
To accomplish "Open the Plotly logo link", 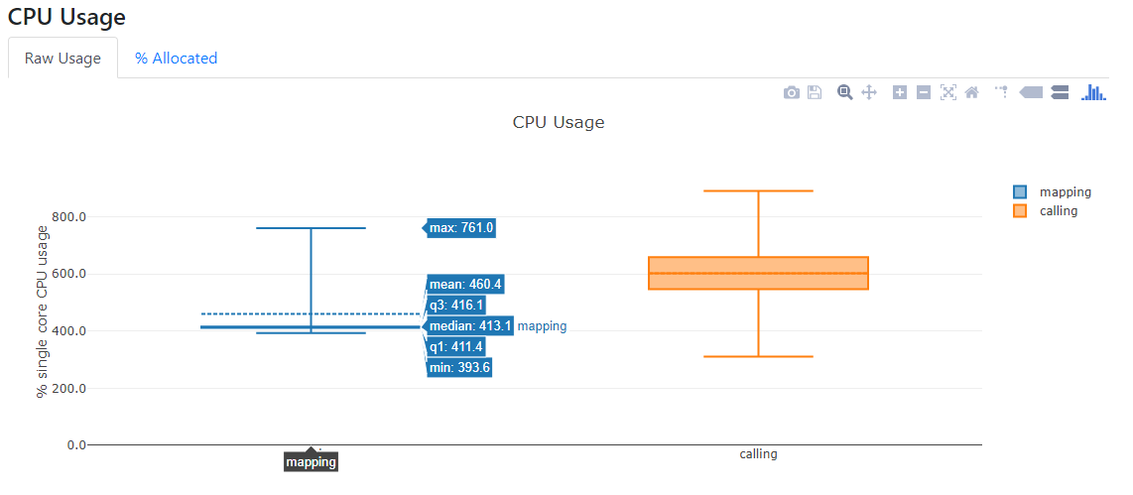I will click(1093, 92).
